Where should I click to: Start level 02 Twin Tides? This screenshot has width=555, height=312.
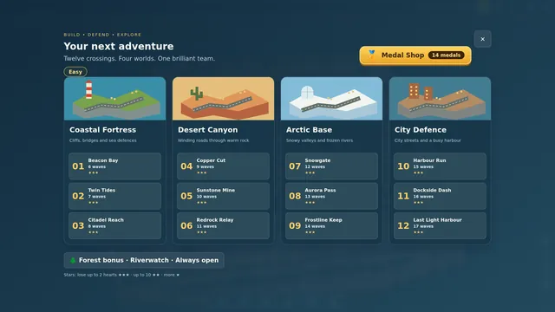click(114, 196)
